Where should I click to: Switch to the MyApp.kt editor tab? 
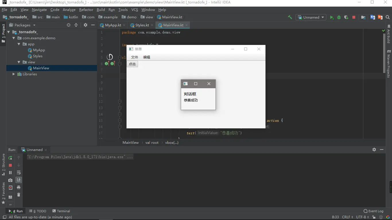click(x=113, y=25)
